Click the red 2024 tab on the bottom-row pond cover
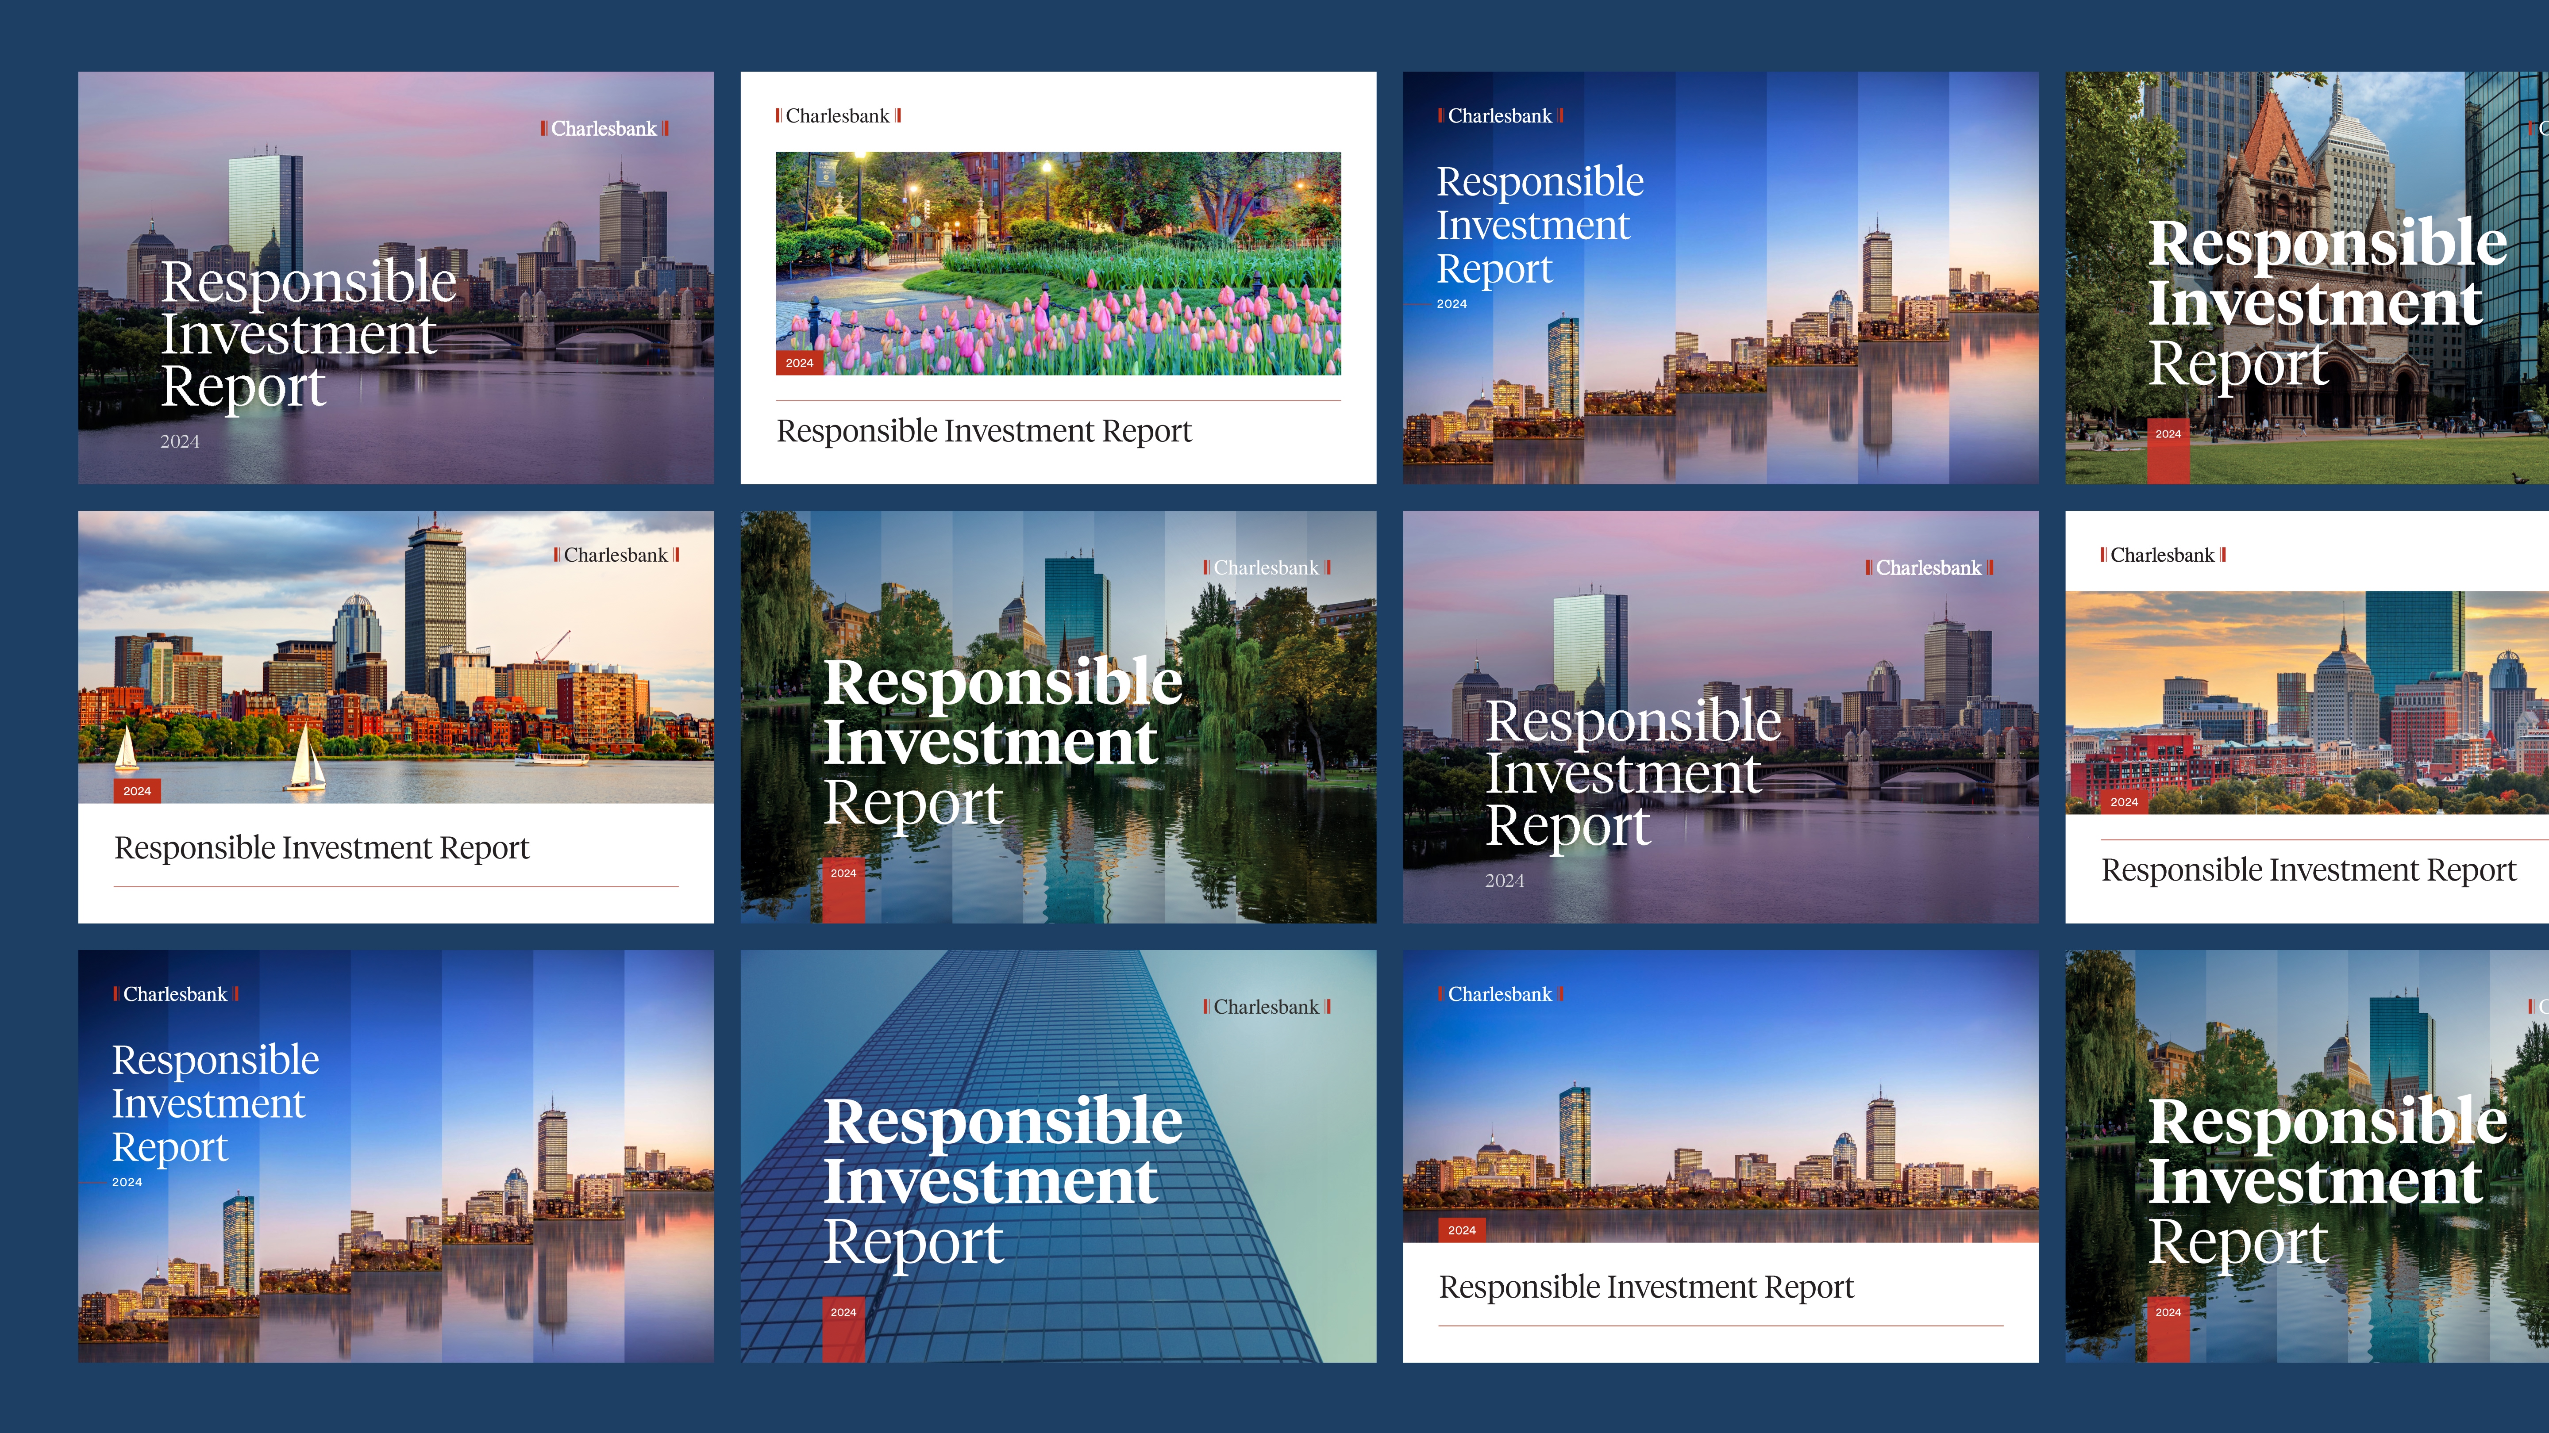 coord(2168,1329)
